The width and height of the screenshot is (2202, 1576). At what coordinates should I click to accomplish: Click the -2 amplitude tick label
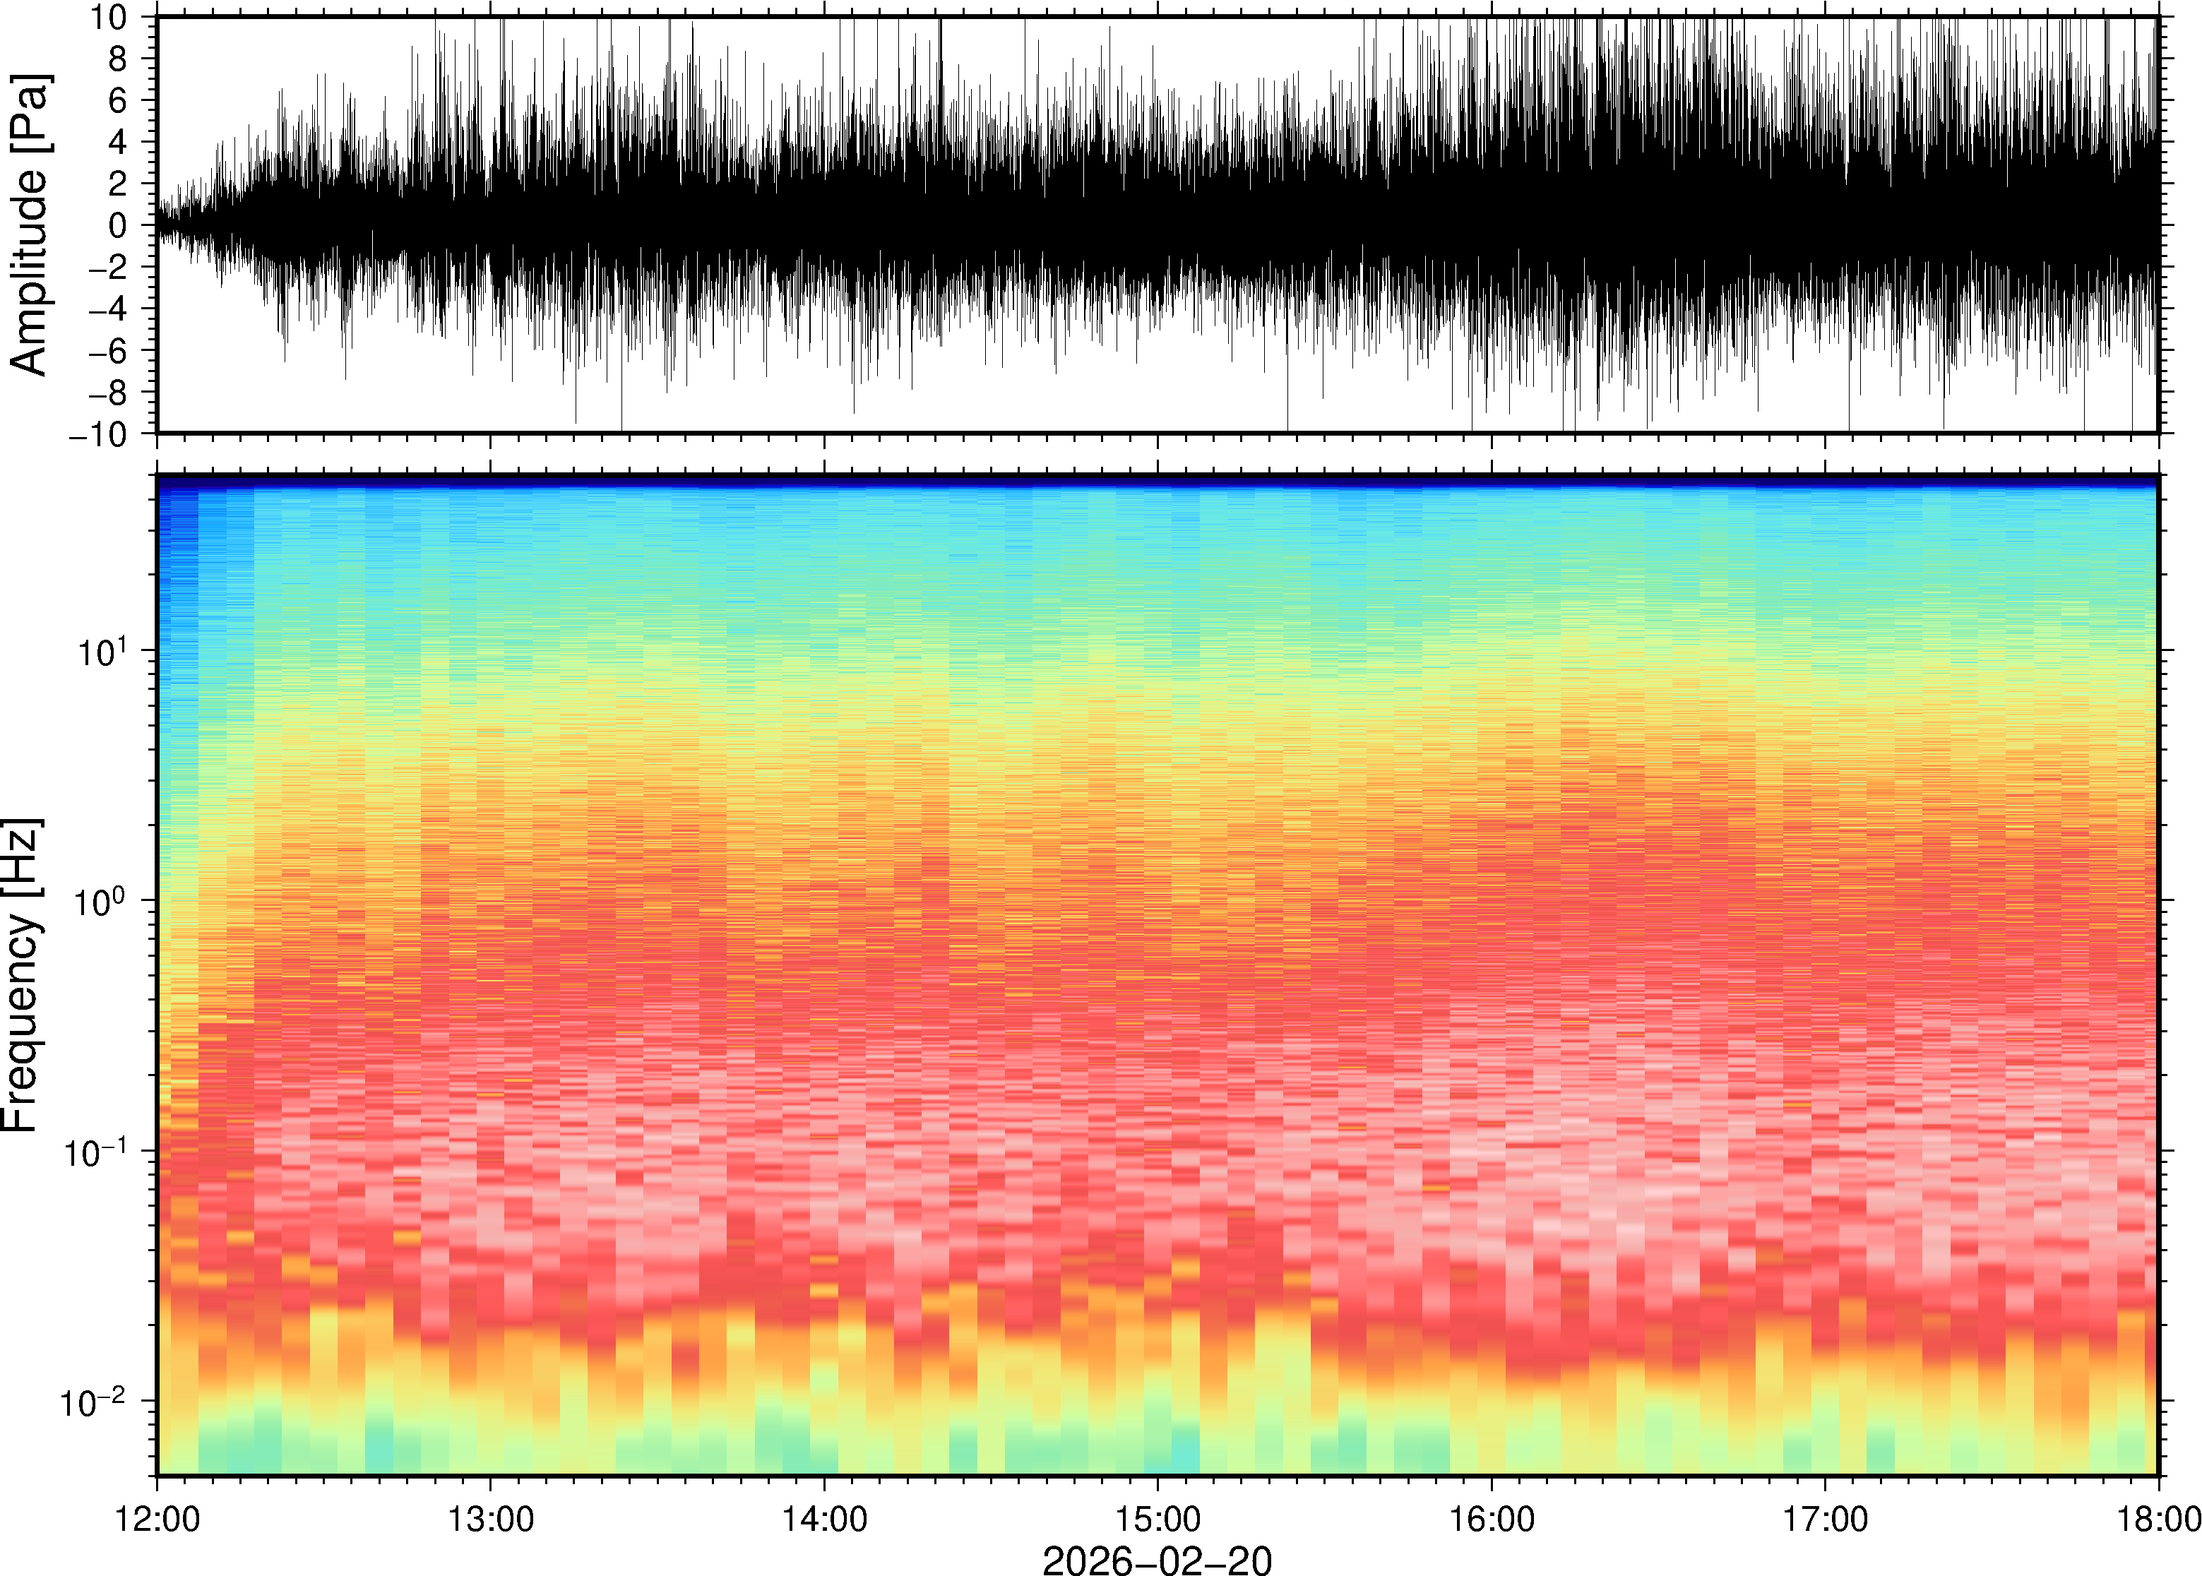[108, 267]
